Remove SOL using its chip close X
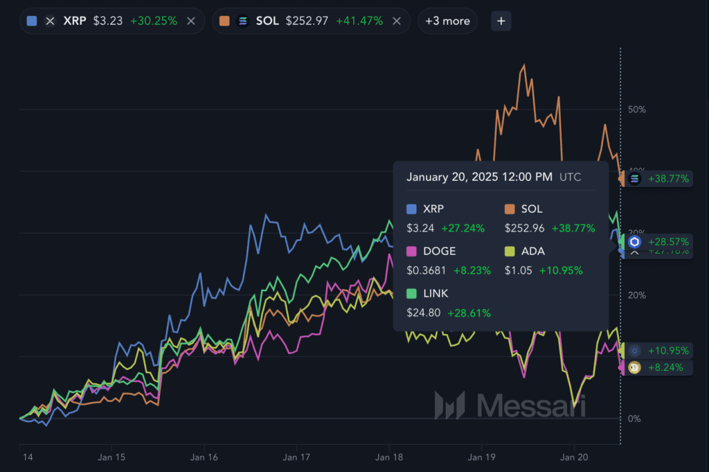This screenshot has width=709, height=472. coord(397,21)
